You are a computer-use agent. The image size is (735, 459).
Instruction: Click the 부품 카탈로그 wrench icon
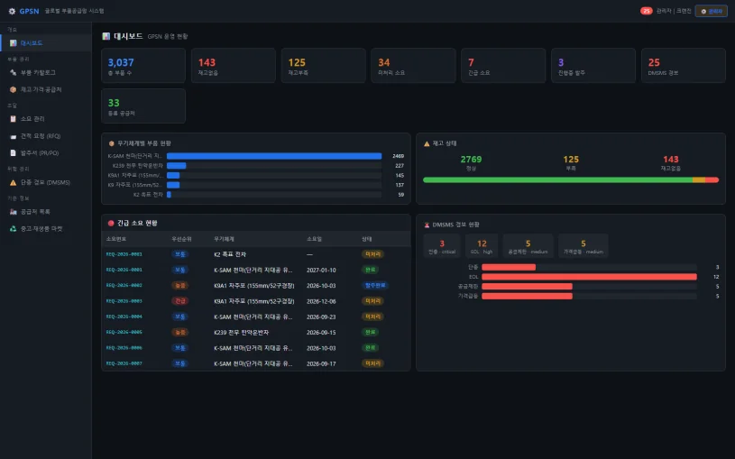(14, 73)
